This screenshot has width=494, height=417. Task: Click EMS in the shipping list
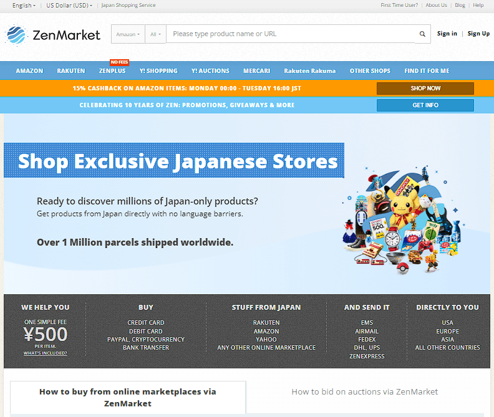click(x=367, y=323)
